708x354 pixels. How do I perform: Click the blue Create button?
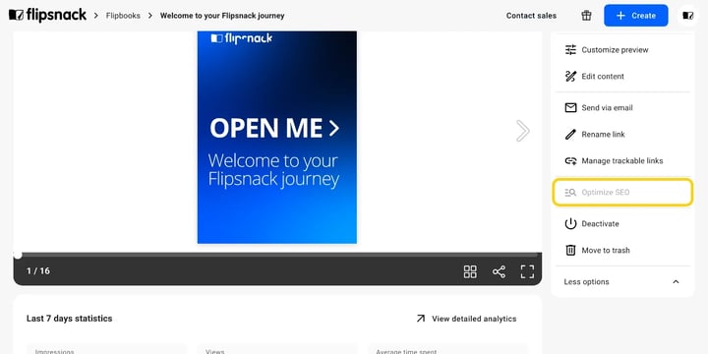[x=636, y=16]
